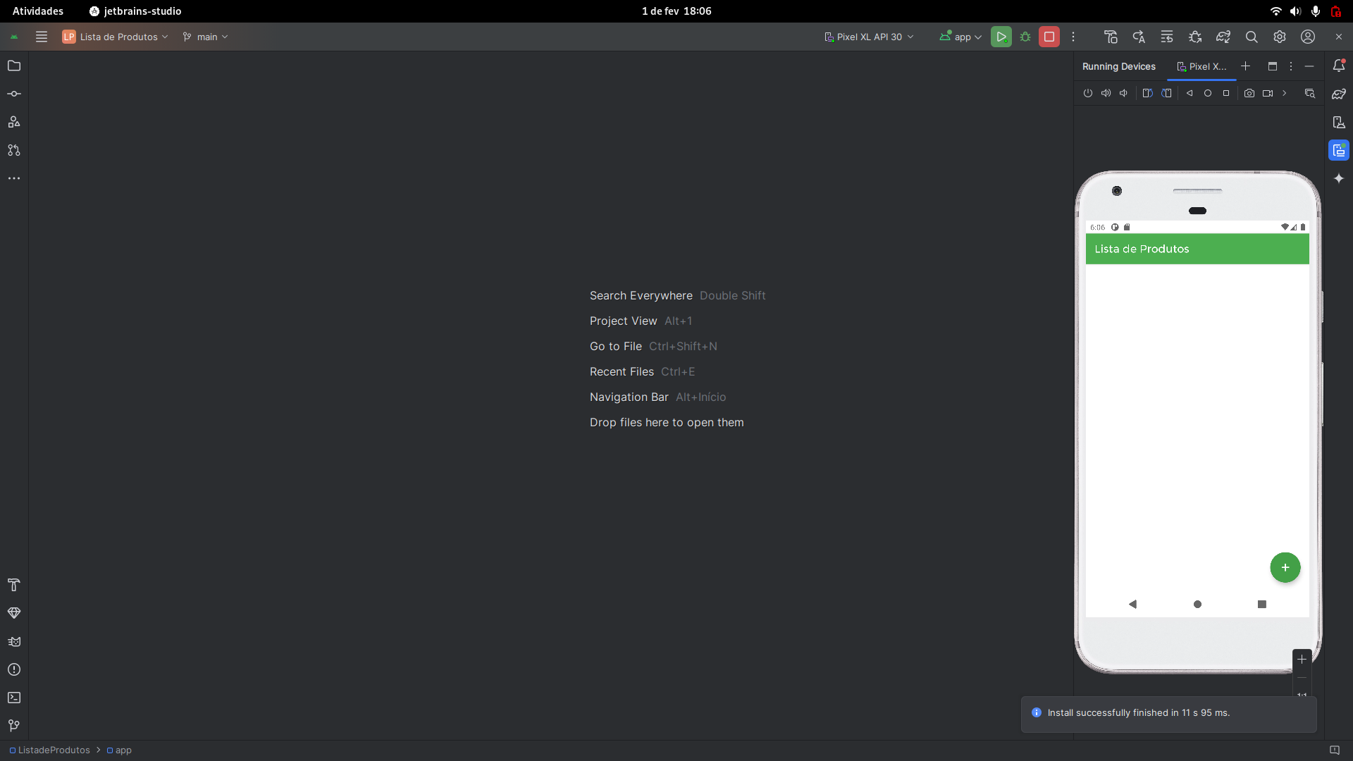Click the Attach debugger icon
This screenshot has width=1353, height=761.
click(1196, 36)
